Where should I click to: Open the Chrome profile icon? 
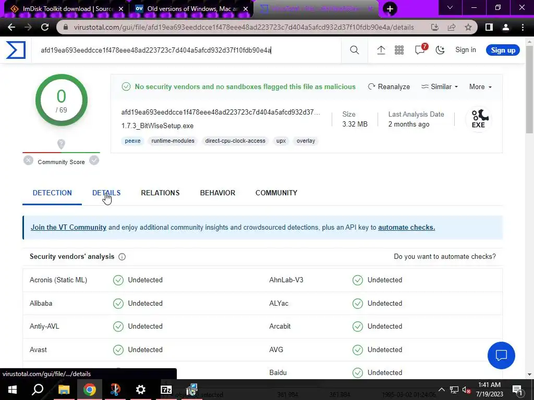pos(506,27)
